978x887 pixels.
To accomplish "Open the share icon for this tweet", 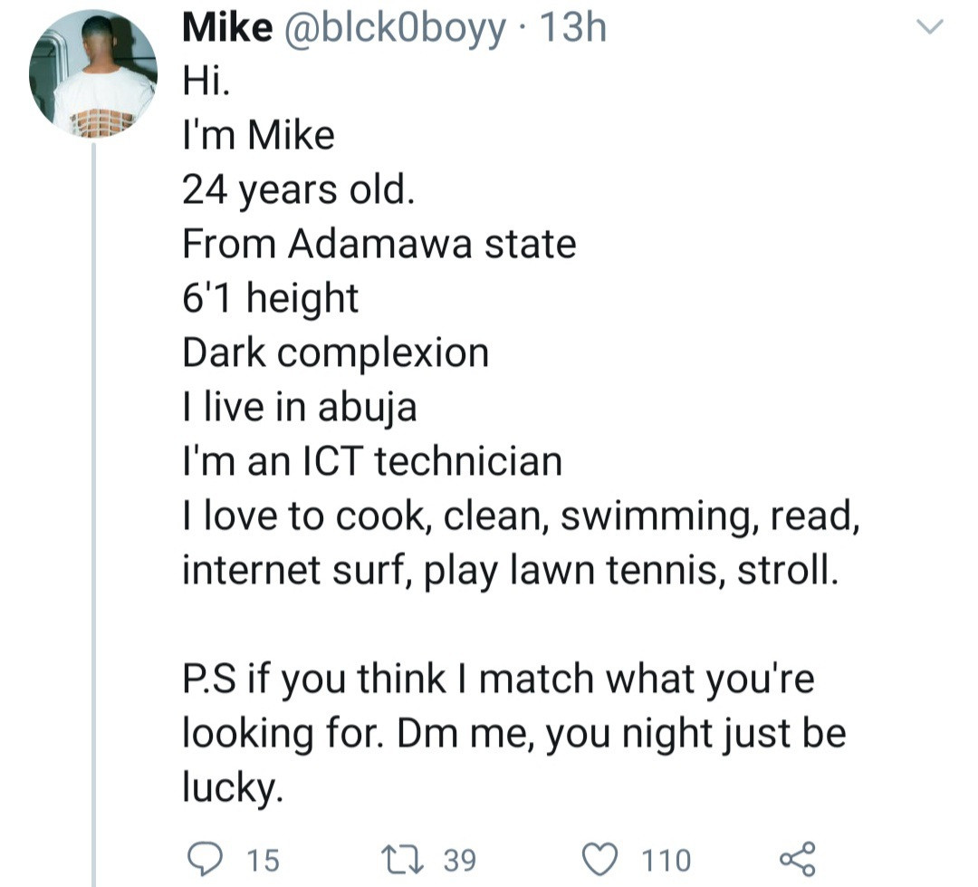I will click(797, 856).
